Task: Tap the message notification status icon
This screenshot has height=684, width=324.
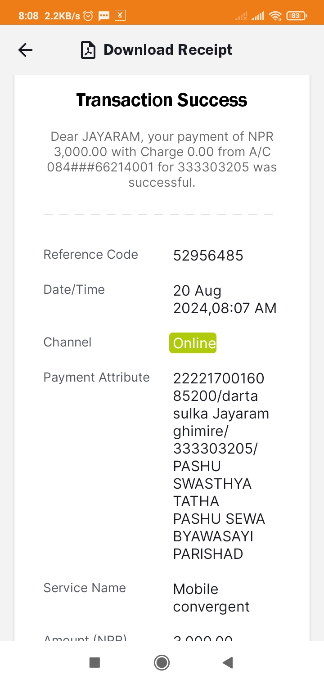Action: click(104, 16)
